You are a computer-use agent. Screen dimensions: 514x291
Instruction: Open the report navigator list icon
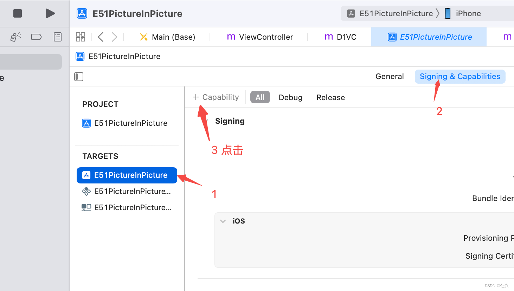click(58, 37)
